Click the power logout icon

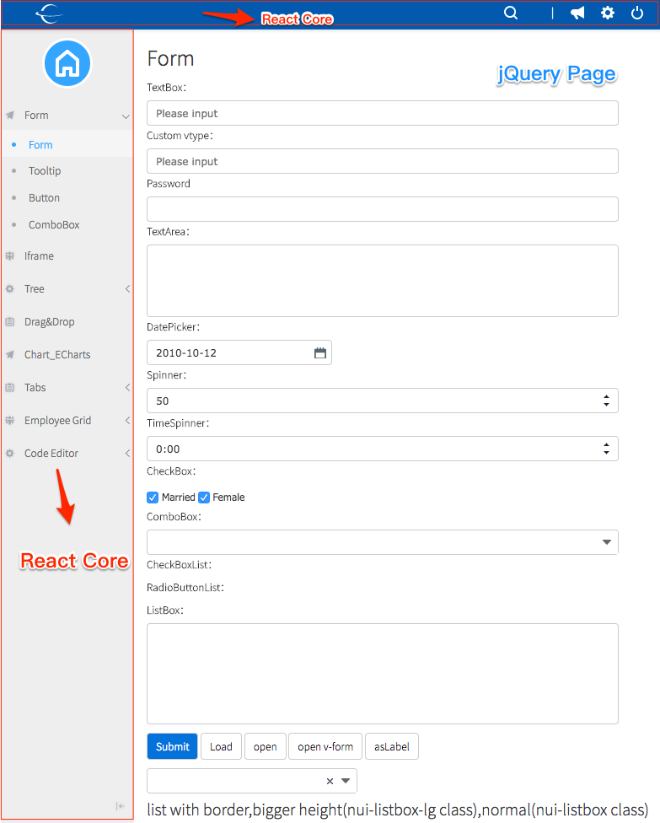click(637, 13)
